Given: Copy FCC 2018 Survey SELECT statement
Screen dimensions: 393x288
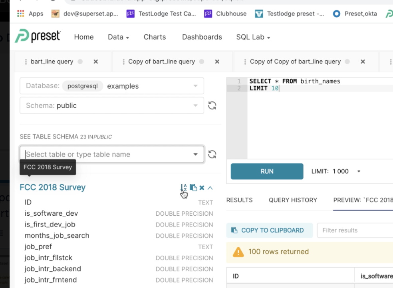Looking at the screenshot, I should tap(193, 187).
